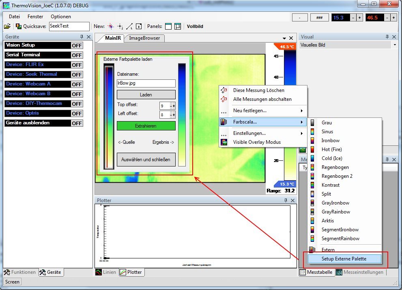The image size is (402, 290).
Task: Toggle Device: FLIR Ex on
Action: coord(77,65)
